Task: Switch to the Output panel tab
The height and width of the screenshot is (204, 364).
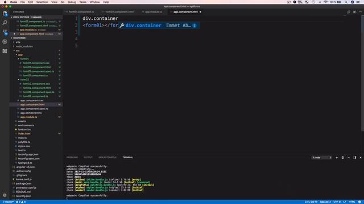Action: click(88, 158)
